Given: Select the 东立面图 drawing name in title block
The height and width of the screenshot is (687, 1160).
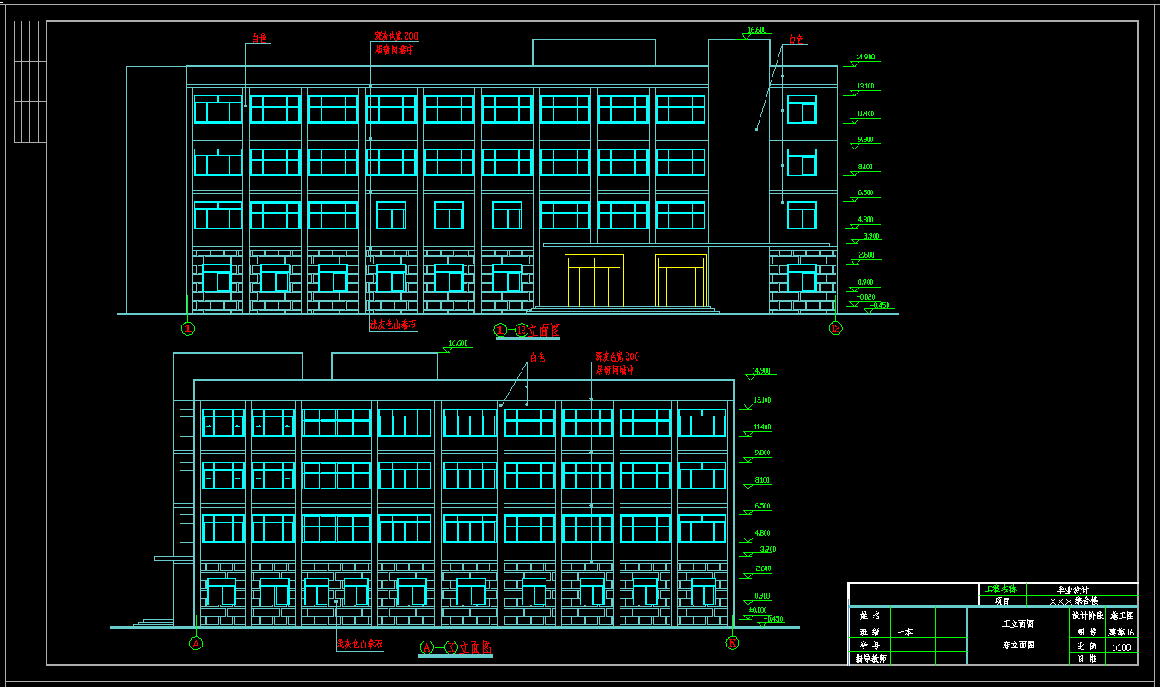Looking at the screenshot, I should pyautogui.click(x=1017, y=645).
